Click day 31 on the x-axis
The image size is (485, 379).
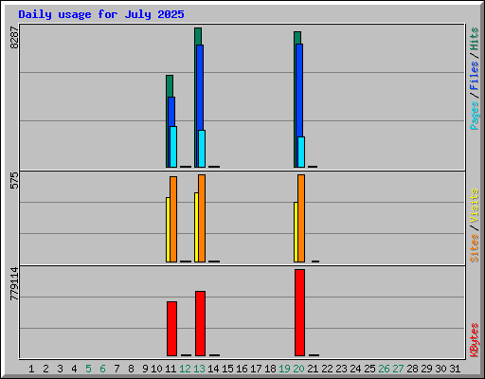455,369
